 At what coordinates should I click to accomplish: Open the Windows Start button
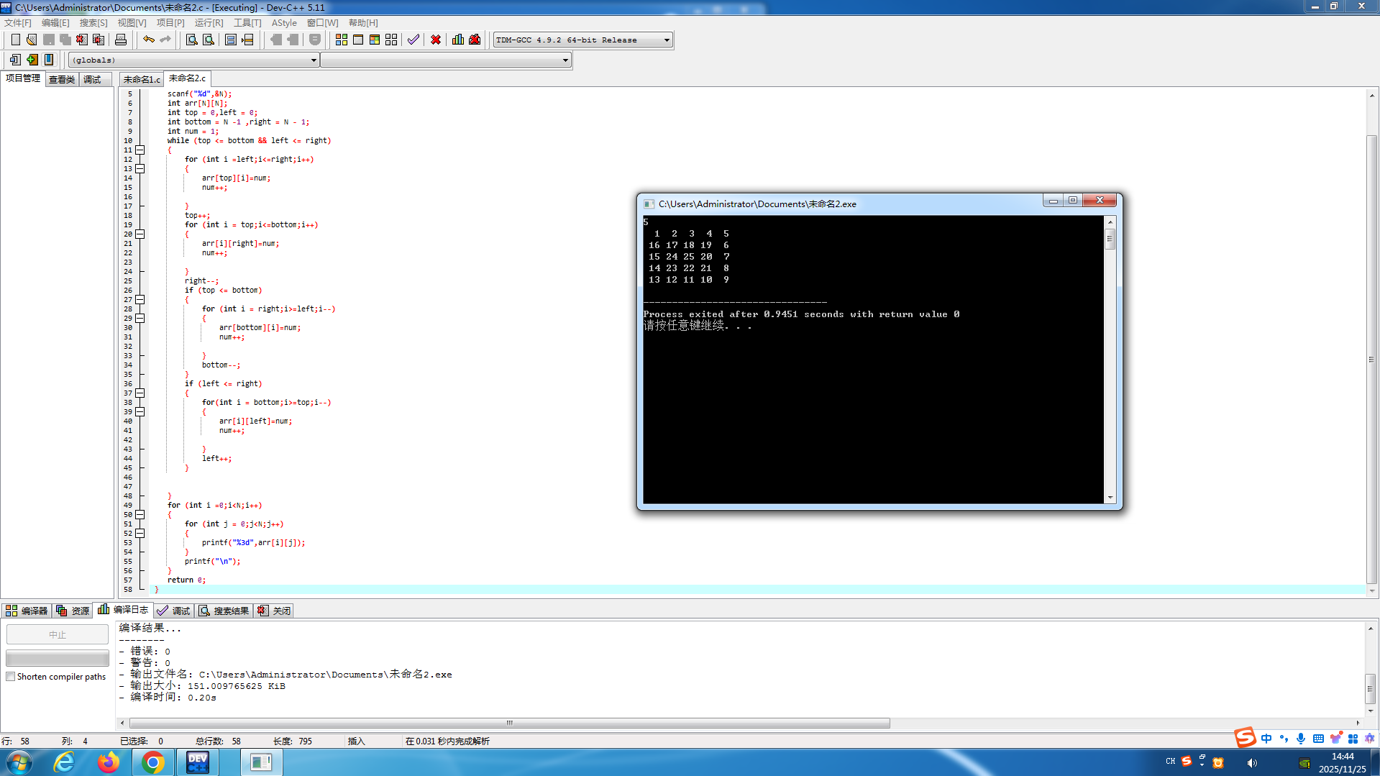tap(19, 762)
